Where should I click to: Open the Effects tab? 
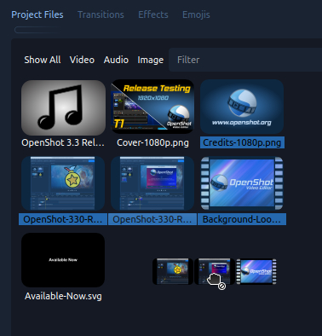[x=153, y=14]
